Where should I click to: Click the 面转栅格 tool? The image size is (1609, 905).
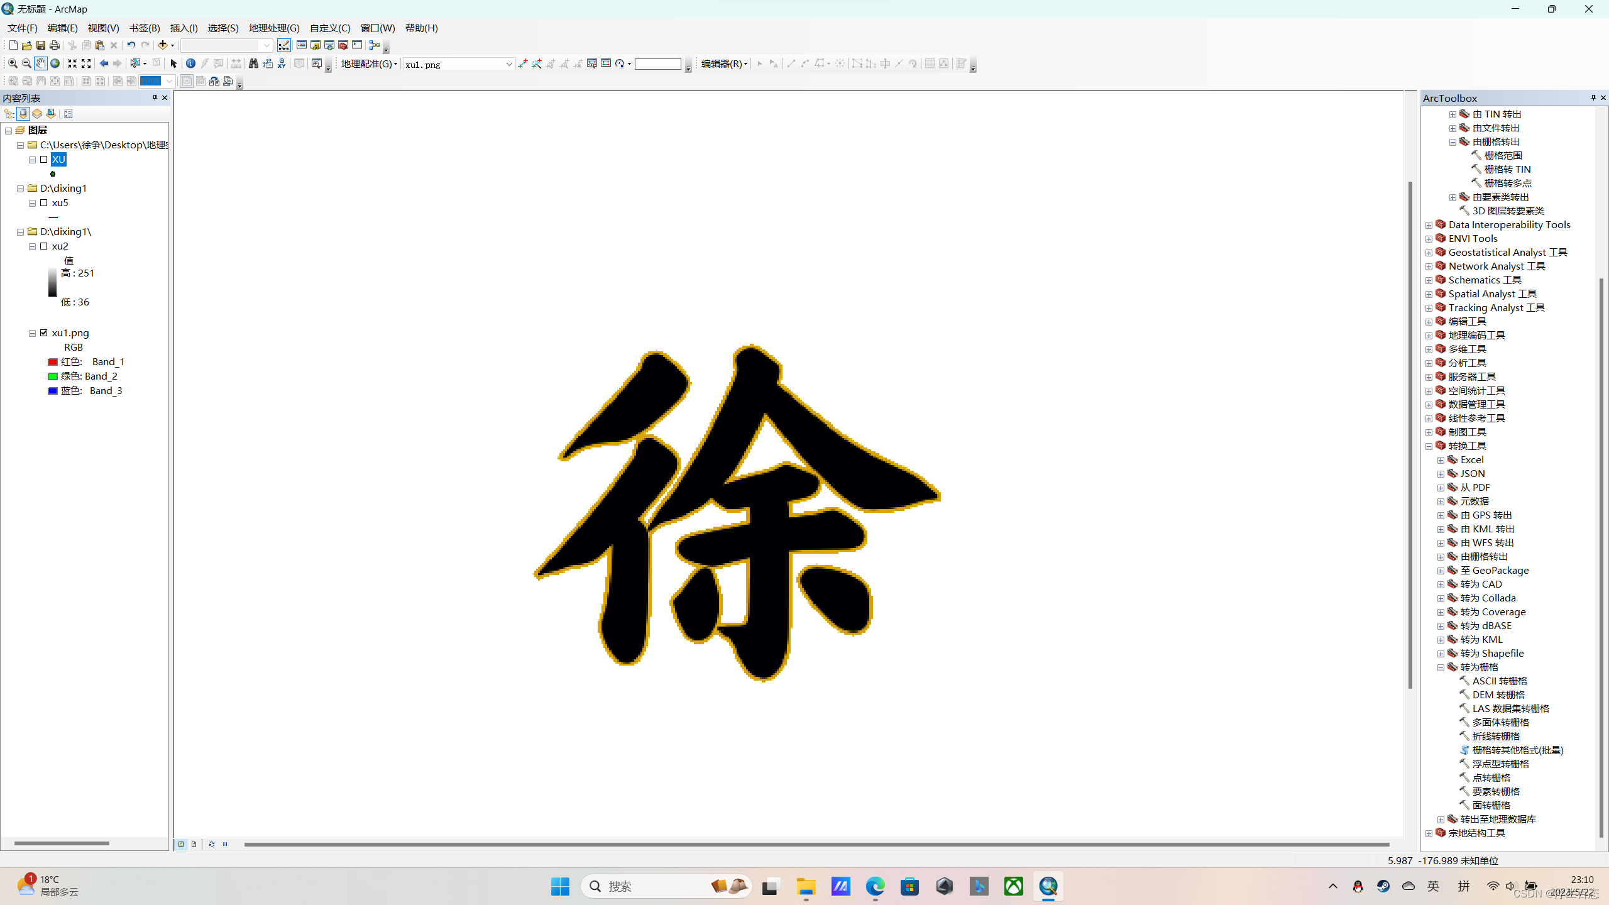(1491, 805)
